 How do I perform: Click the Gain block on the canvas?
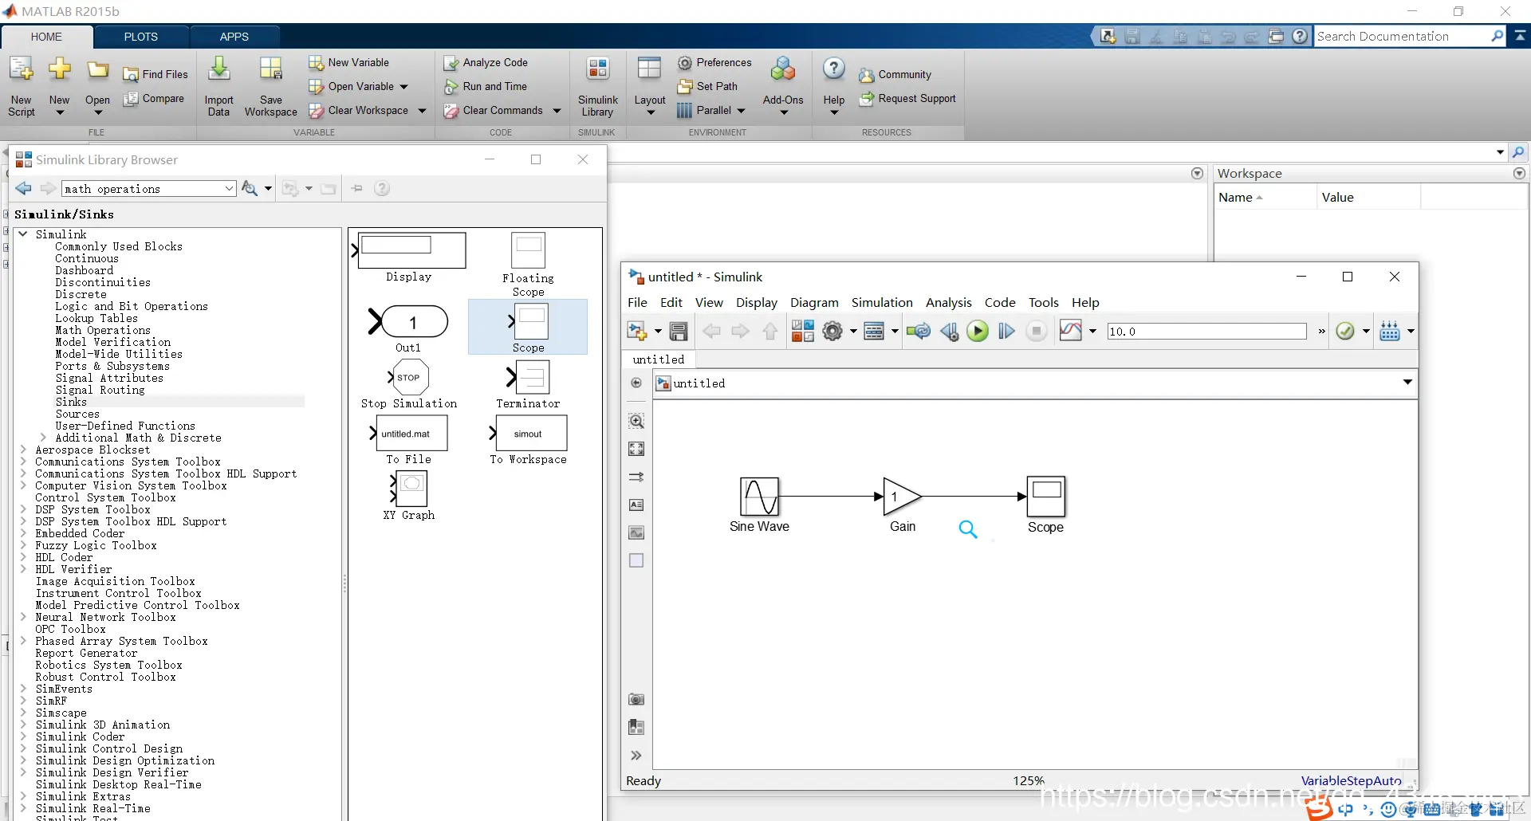(901, 496)
